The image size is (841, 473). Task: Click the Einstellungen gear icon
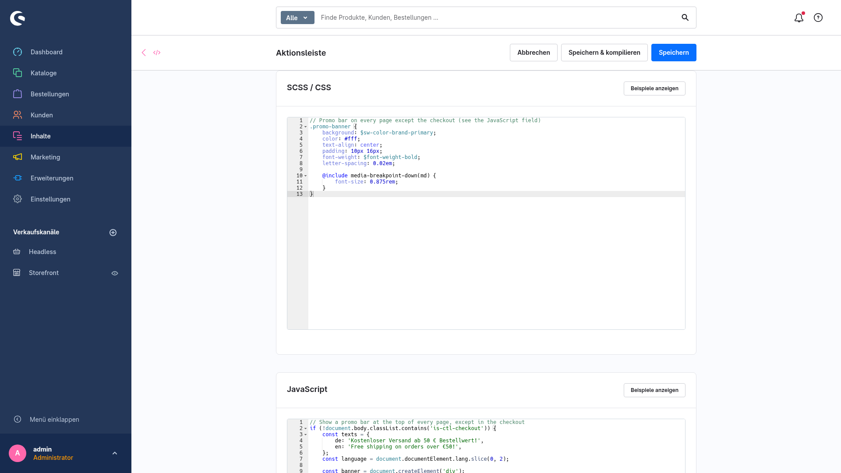[x=18, y=199]
